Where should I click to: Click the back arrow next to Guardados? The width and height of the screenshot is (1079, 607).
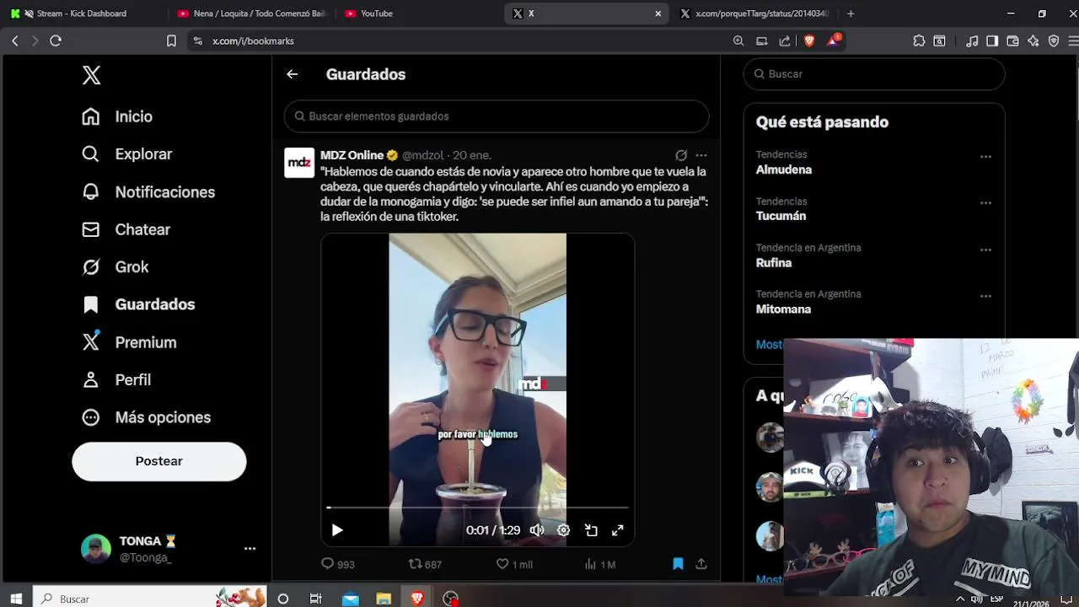tap(292, 74)
